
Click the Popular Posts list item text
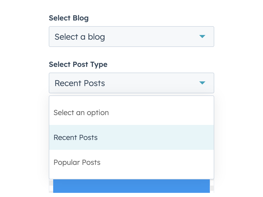(x=77, y=162)
